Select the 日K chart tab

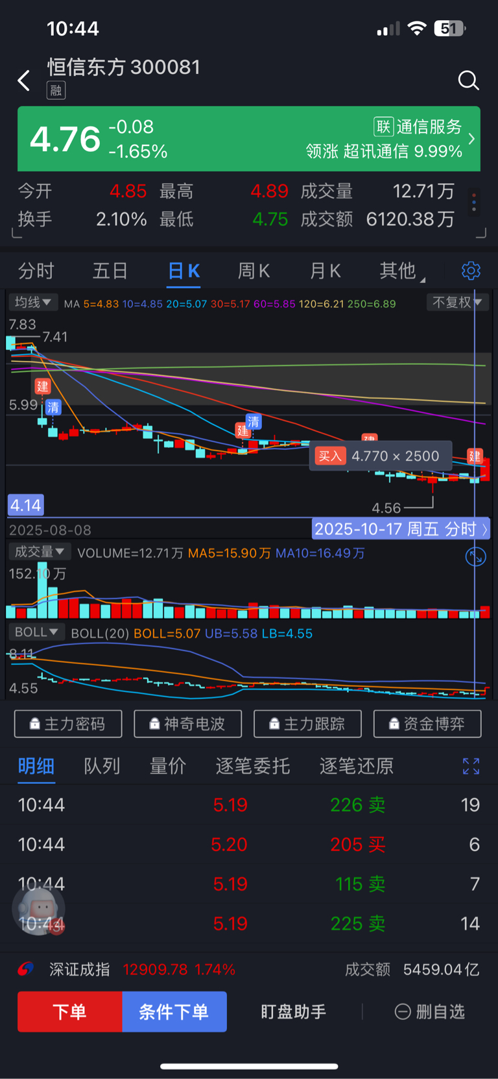coord(184,271)
